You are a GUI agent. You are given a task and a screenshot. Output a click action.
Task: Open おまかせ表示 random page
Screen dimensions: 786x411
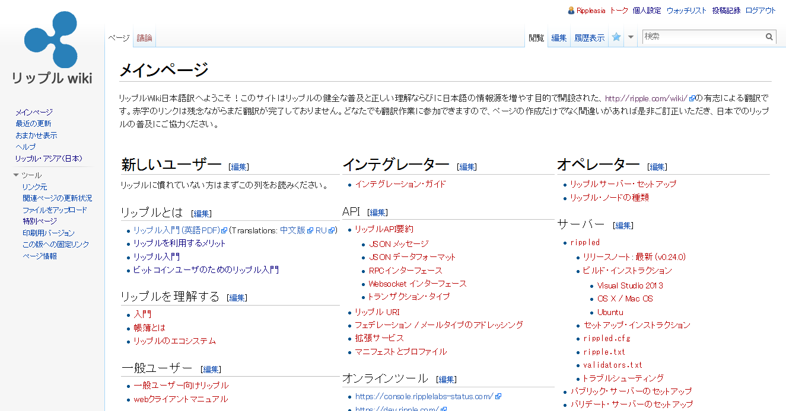(36, 136)
